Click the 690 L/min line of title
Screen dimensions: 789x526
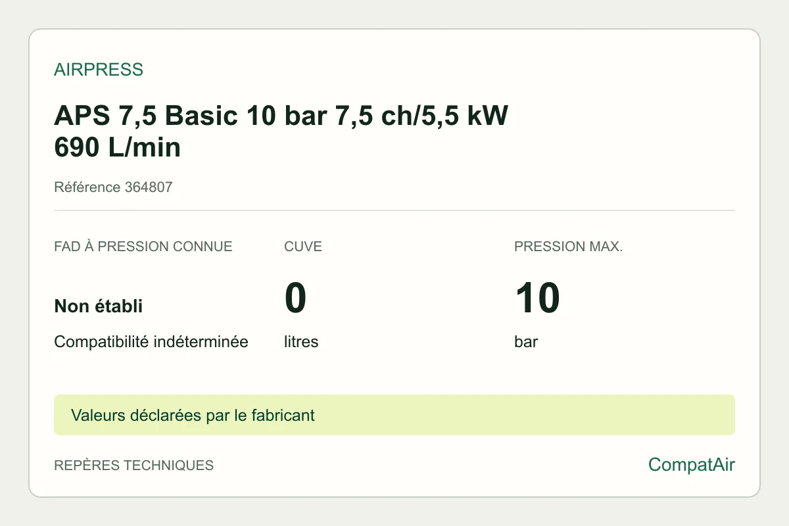[x=118, y=148]
